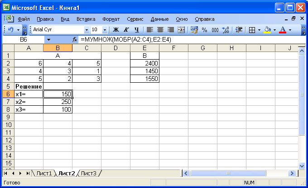The image size is (308, 188).
Task: Open the Borders dropdown arrow
Action: (x=259, y=30)
